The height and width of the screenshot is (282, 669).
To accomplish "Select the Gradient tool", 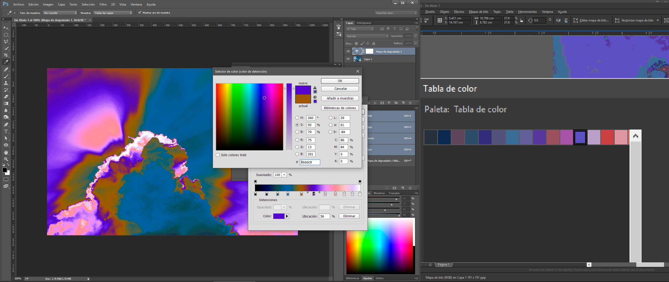I will [x=6, y=103].
